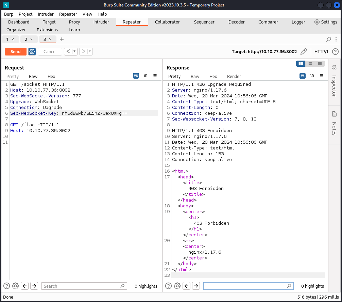
Task: Click the GET /flag request line
Action: pyautogui.click(x=35, y=125)
